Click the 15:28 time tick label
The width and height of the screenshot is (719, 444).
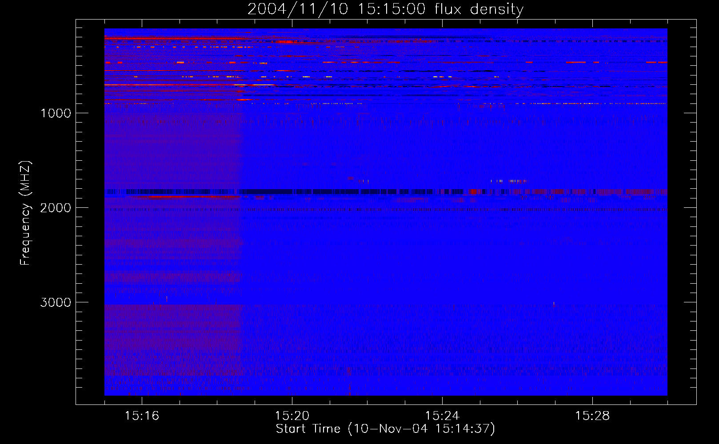pyautogui.click(x=592, y=416)
